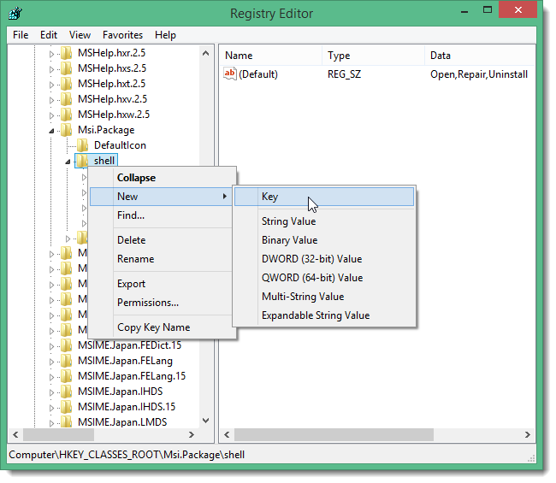Click the folder icon of MSHelp.hxt.2.5
Image resolution: width=556 pixels, height=483 pixels.
[66, 84]
